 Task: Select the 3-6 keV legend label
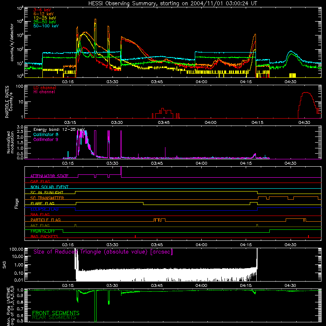(x=42, y=10)
